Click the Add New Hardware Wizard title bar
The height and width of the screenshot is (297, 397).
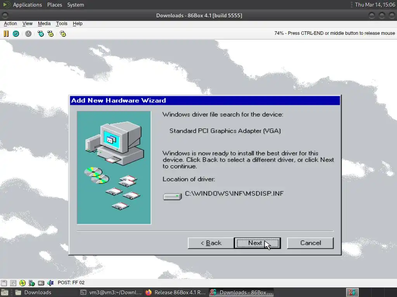[205, 100]
